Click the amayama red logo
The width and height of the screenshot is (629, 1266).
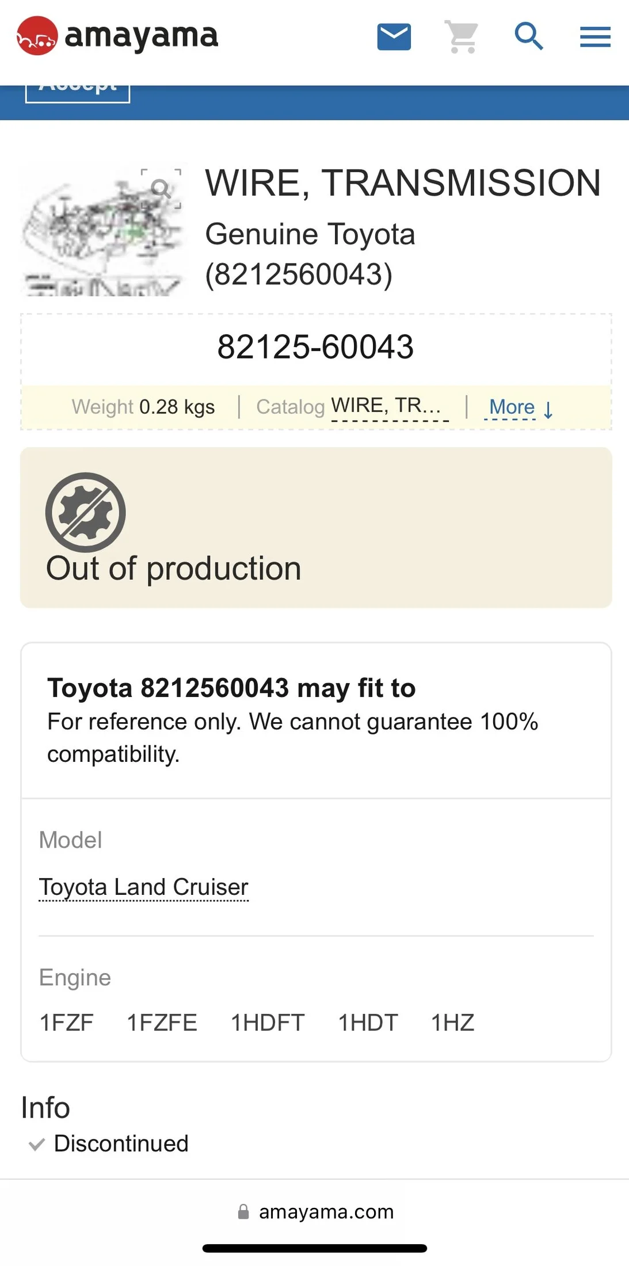(37, 36)
